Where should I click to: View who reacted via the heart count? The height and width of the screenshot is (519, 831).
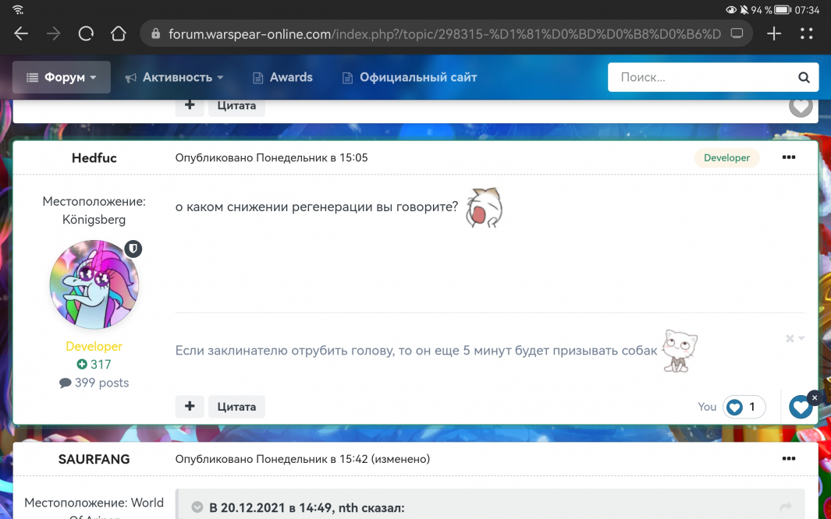click(744, 407)
